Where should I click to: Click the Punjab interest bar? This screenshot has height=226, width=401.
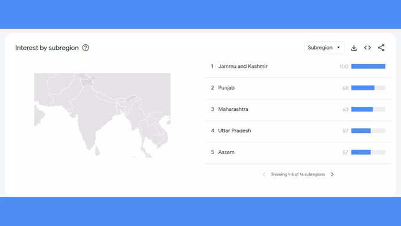[x=368, y=88]
